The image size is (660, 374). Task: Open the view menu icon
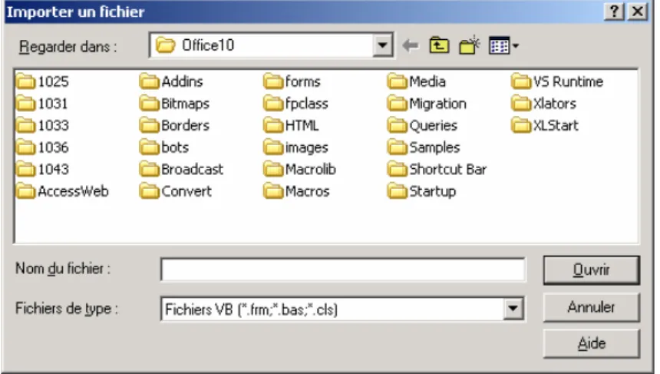point(503,45)
